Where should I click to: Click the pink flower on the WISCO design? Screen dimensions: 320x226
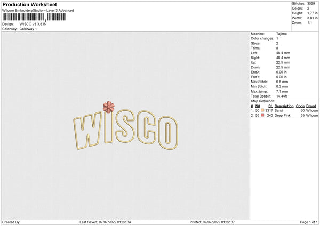coord(109,107)
